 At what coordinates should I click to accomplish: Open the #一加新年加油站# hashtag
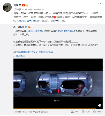[44, 52]
